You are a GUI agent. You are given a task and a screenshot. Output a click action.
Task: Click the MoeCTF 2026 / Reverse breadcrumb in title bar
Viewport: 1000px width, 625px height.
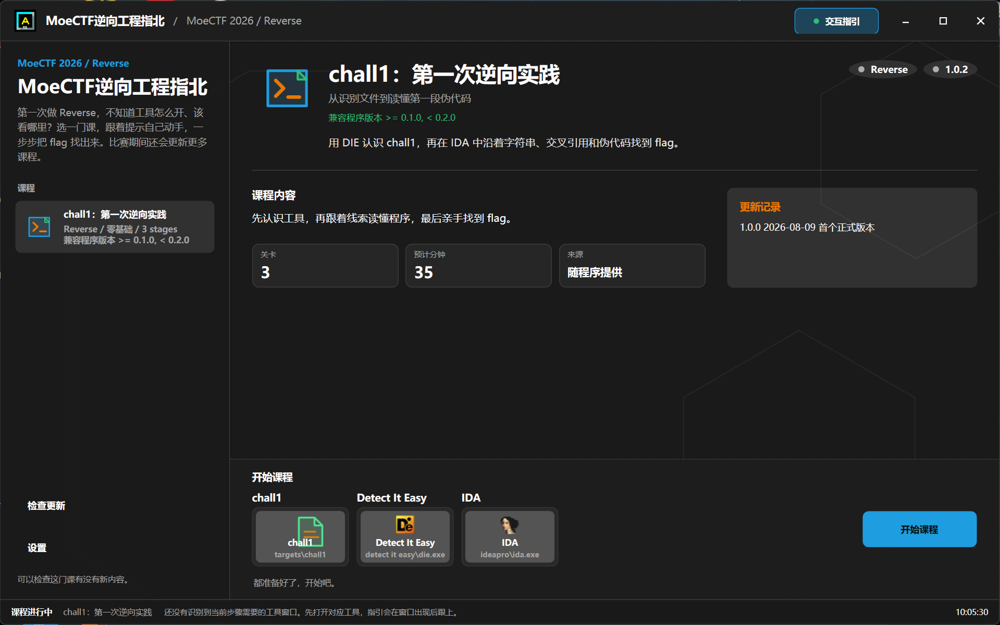click(x=244, y=21)
